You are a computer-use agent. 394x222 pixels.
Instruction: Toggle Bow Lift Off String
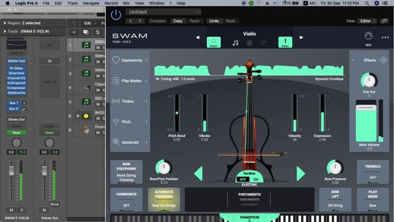pos(335,200)
